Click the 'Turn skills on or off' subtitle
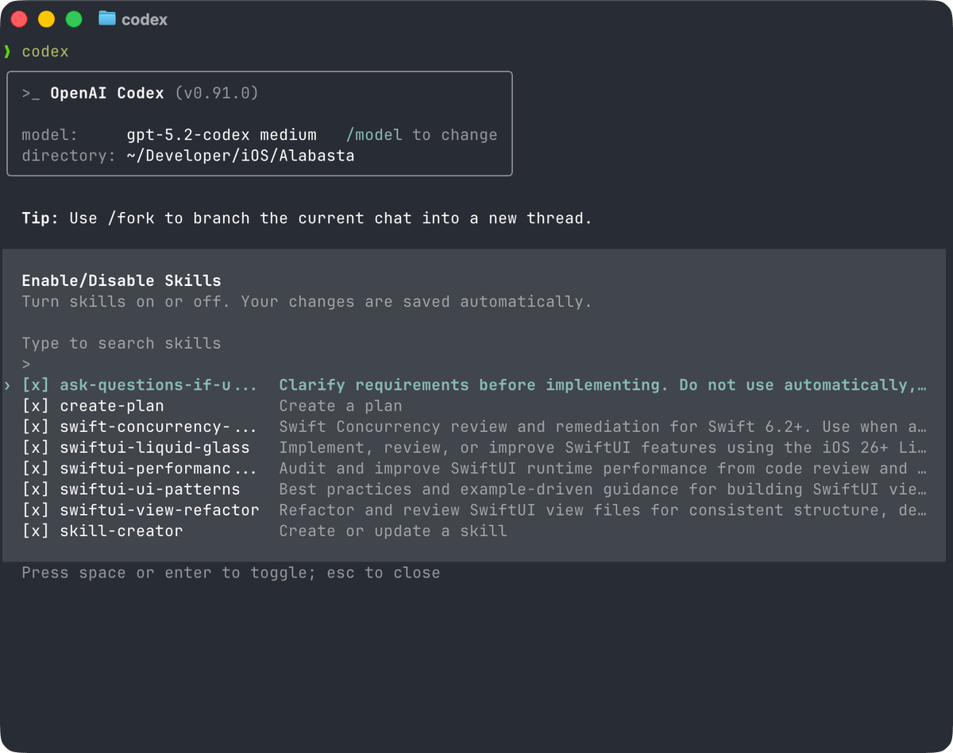The height and width of the screenshot is (753, 953). pyautogui.click(x=307, y=302)
